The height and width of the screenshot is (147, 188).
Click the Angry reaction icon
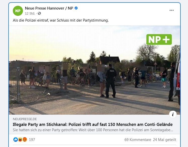tap(25, 139)
